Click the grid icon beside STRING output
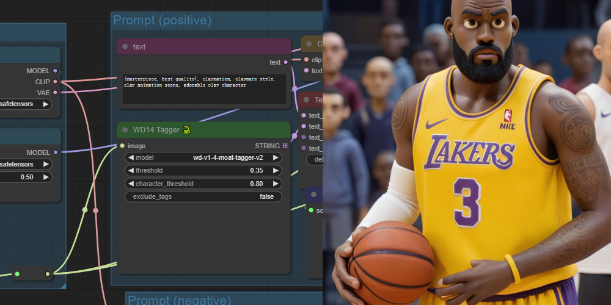Image resolution: width=611 pixels, height=305 pixels. (285, 146)
